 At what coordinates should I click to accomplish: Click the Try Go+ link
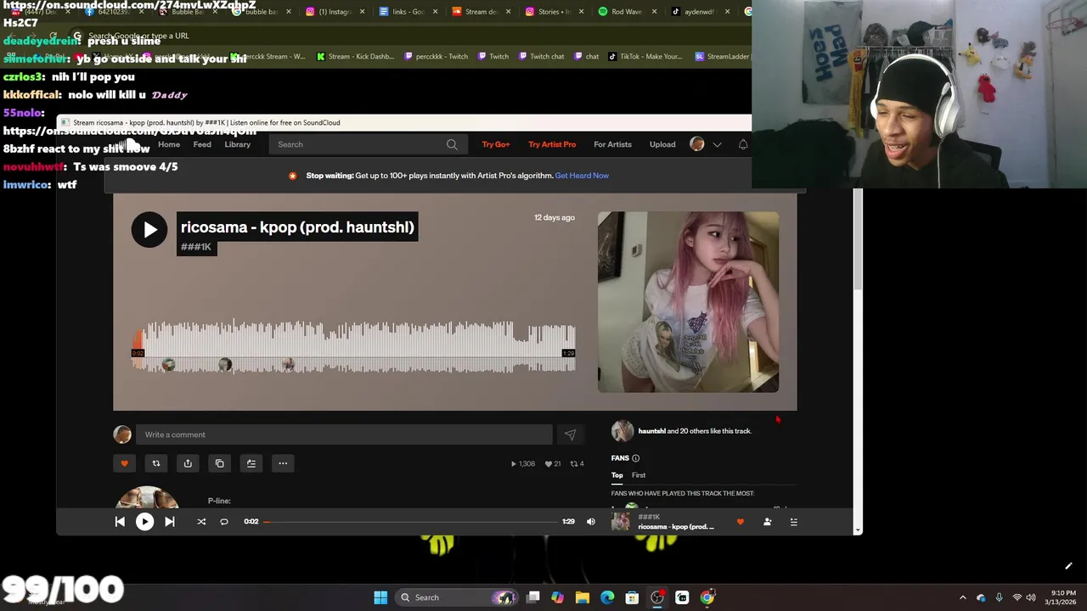click(496, 144)
